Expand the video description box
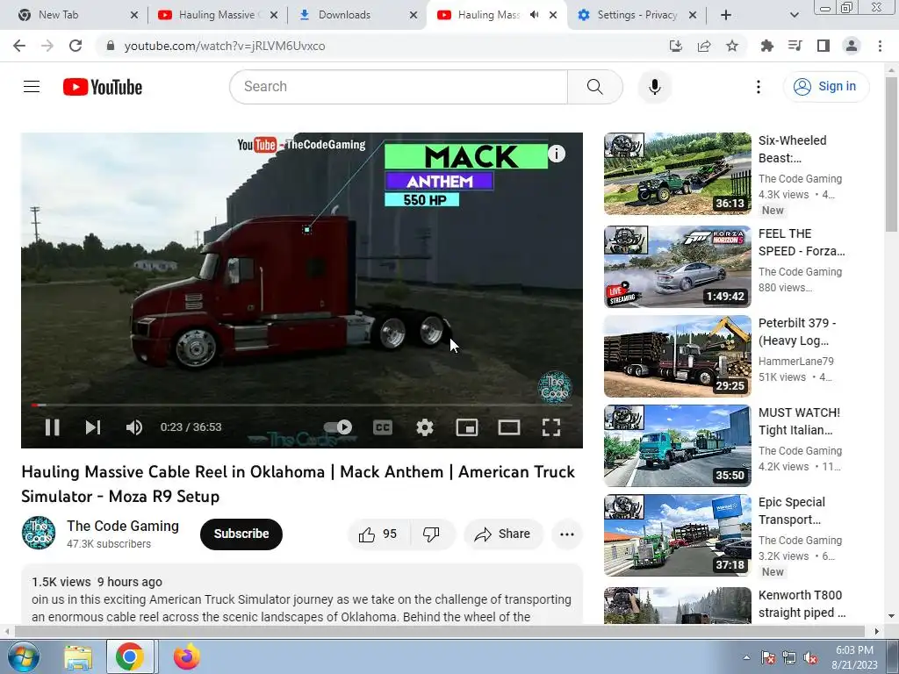 (x=302, y=594)
